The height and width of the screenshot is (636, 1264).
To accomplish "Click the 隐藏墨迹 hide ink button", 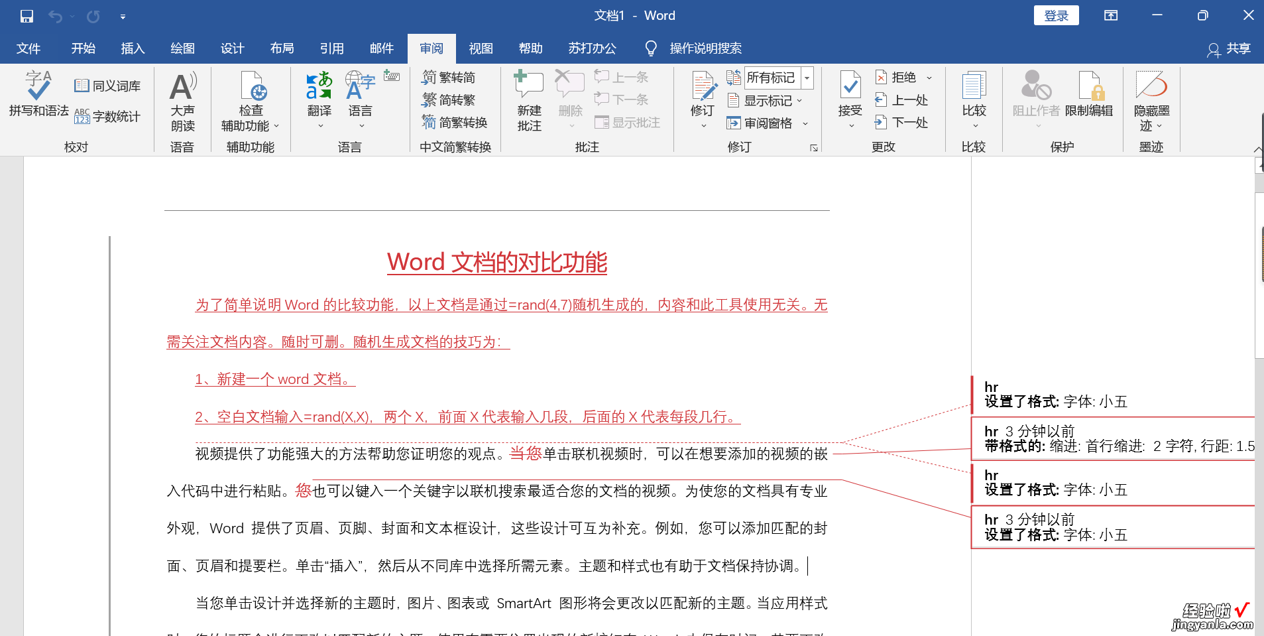I will (x=1151, y=101).
